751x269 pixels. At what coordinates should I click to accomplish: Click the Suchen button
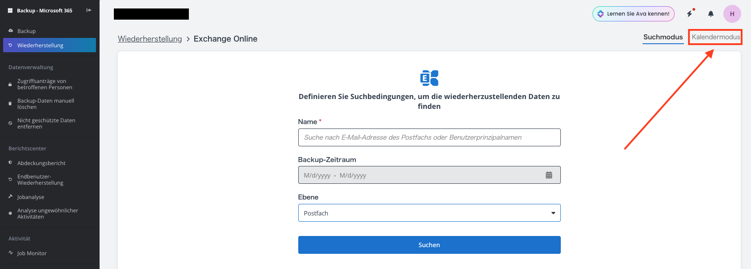[x=429, y=245]
